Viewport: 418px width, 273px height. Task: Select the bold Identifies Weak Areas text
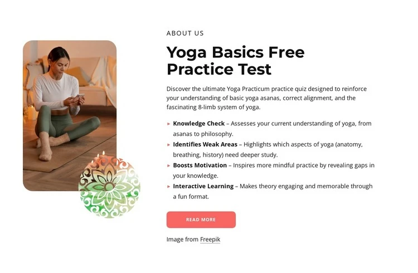[x=205, y=144]
